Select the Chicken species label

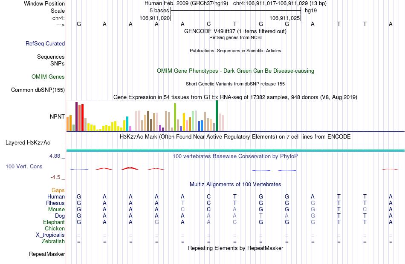pos(55,228)
